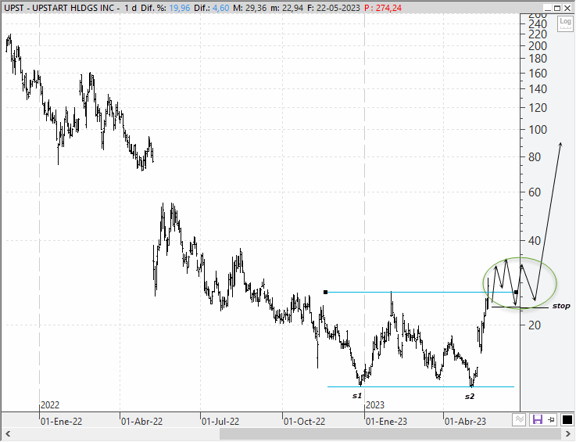576x442 pixels.
Task: Click the '01-Ene-22' date label
Action: tap(61, 422)
